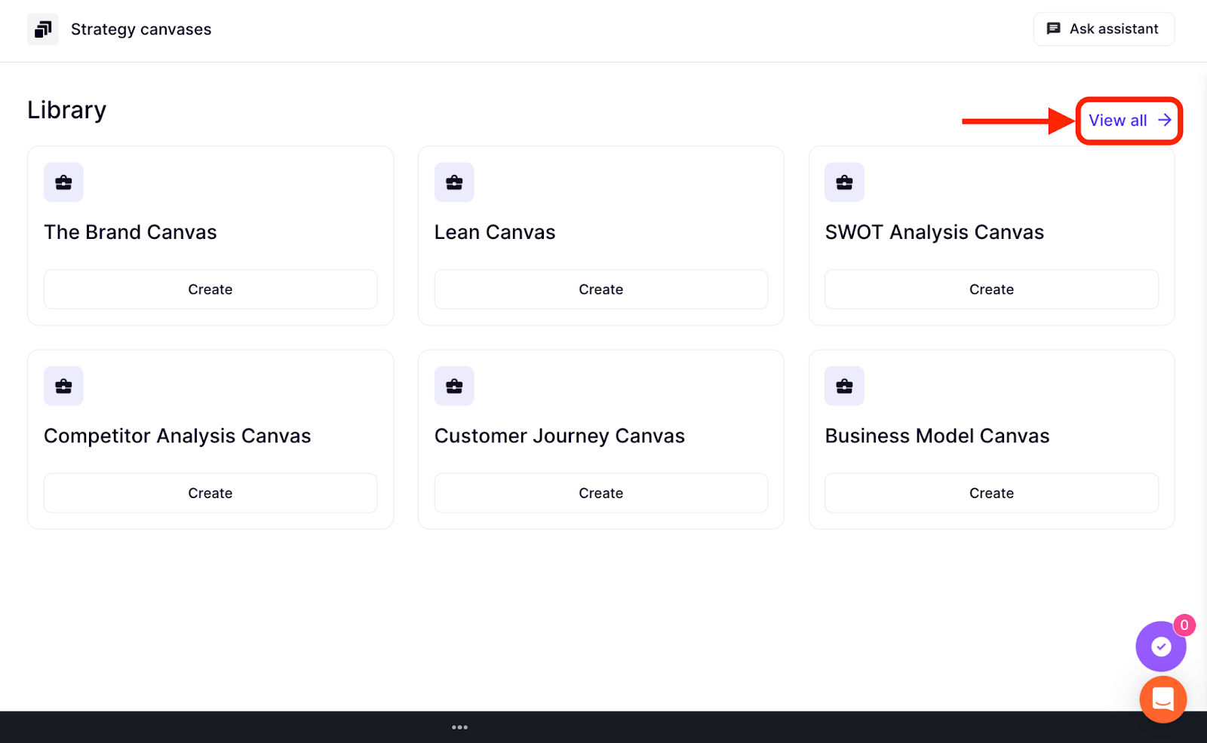Click the Library section heading
This screenshot has width=1207, height=743.
point(67,110)
